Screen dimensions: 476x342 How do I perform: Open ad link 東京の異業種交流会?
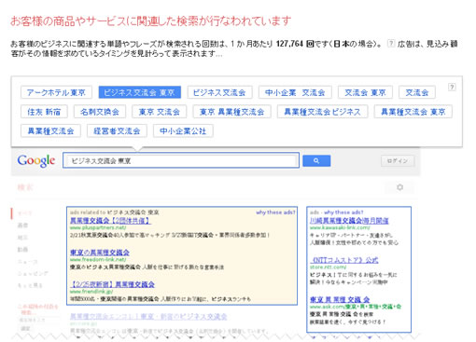100,253
